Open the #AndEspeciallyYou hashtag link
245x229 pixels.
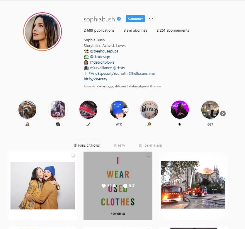coord(104,74)
